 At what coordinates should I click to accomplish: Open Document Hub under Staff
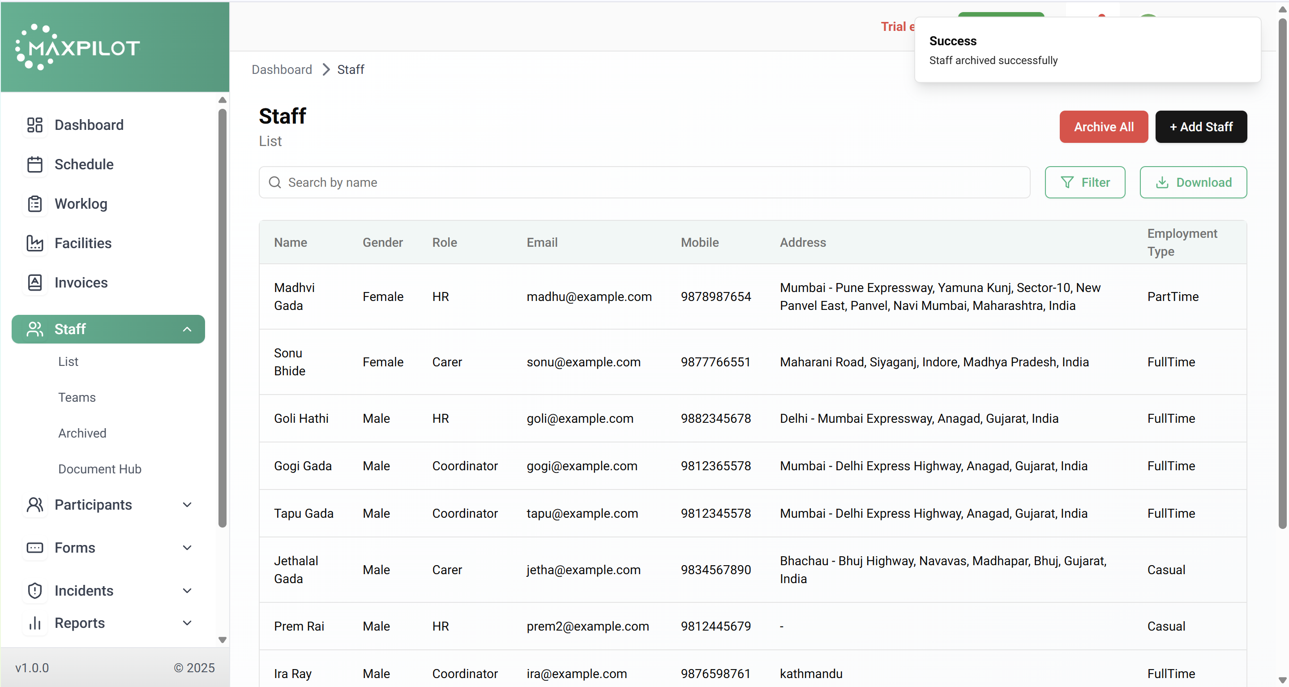coord(99,469)
